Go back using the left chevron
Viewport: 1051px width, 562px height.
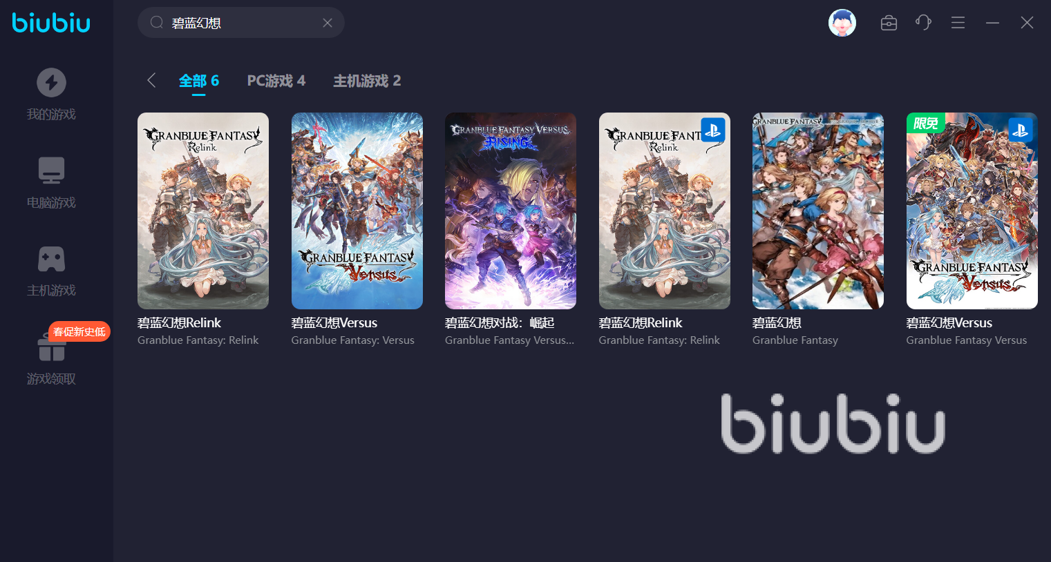coord(151,80)
